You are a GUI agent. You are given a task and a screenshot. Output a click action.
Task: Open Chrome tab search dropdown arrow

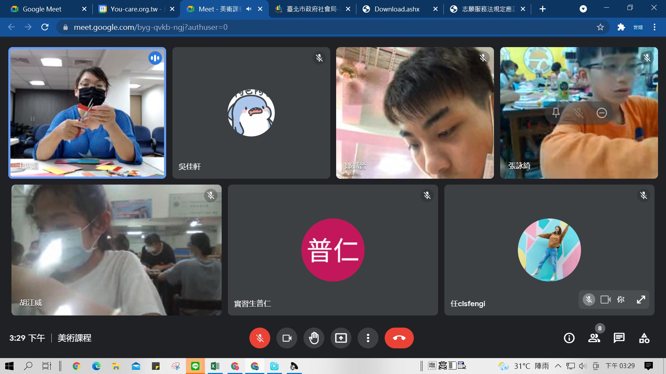[x=583, y=9]
